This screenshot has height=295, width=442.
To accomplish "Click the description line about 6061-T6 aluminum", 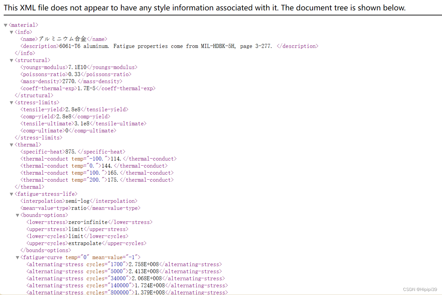I will [169, 46].
